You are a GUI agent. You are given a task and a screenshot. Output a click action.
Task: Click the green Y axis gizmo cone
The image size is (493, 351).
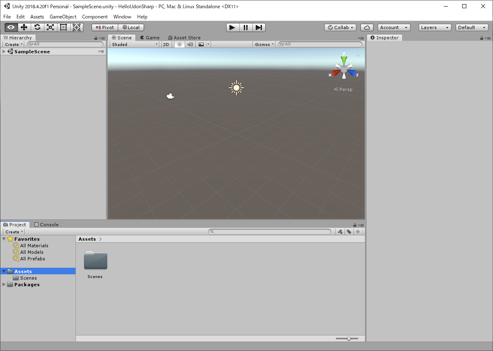tap(344, 59)
